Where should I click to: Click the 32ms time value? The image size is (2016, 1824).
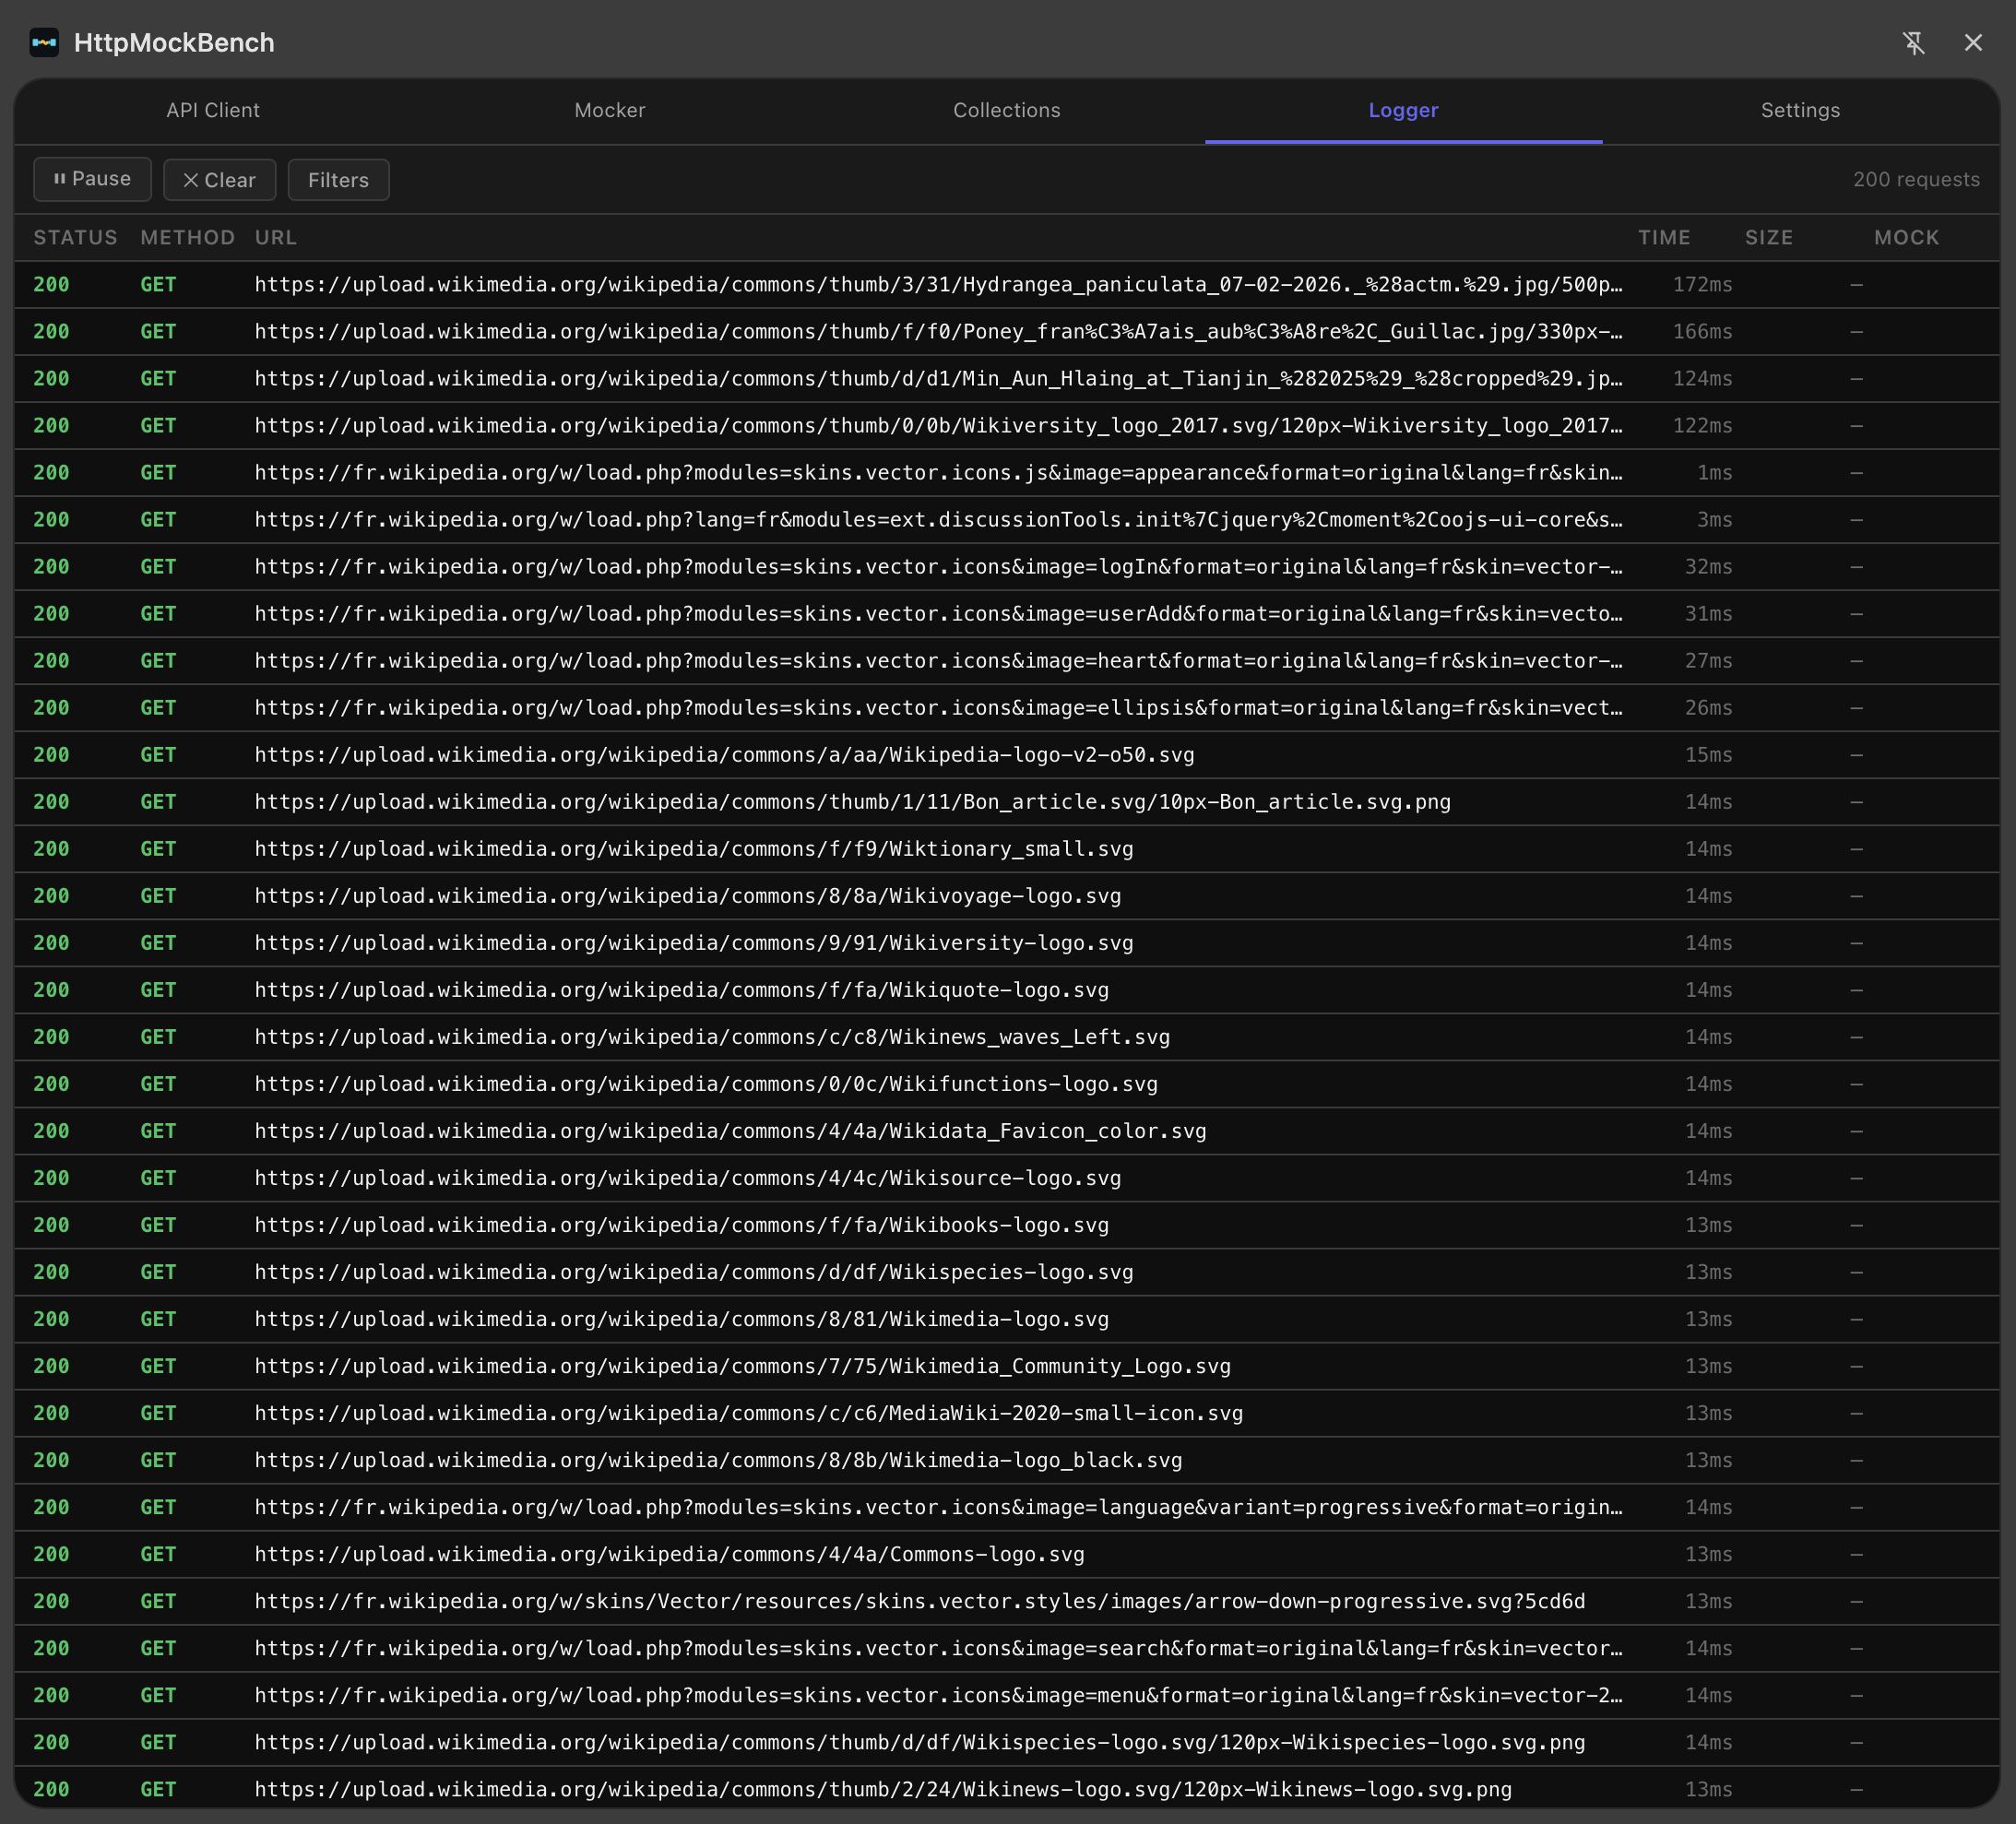coord(1708,567)
